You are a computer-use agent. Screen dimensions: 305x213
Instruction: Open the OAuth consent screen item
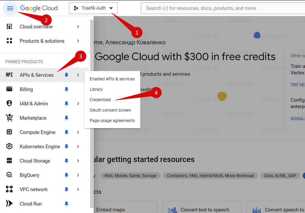112,110
